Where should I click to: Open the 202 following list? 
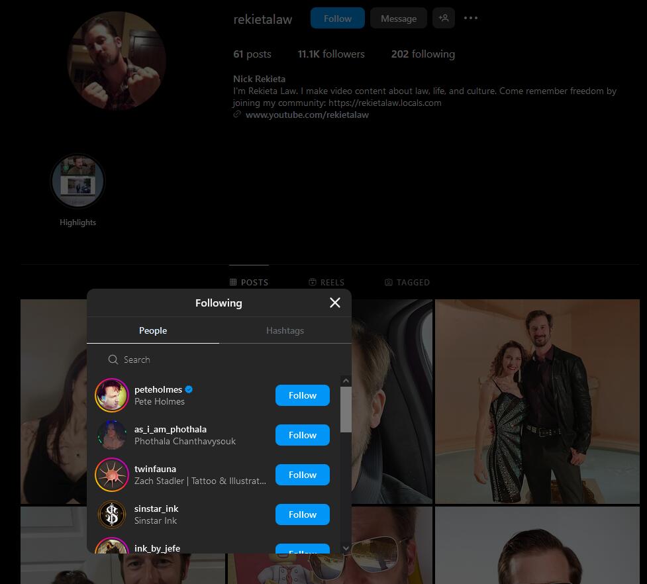click(423, 54)
